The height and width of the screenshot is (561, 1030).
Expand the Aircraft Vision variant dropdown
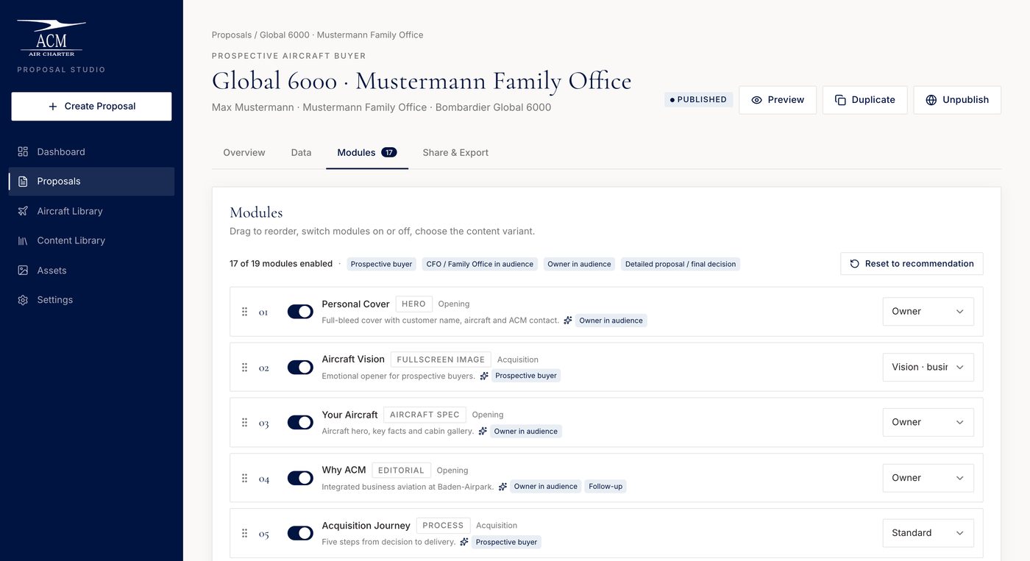click(928, 367)
